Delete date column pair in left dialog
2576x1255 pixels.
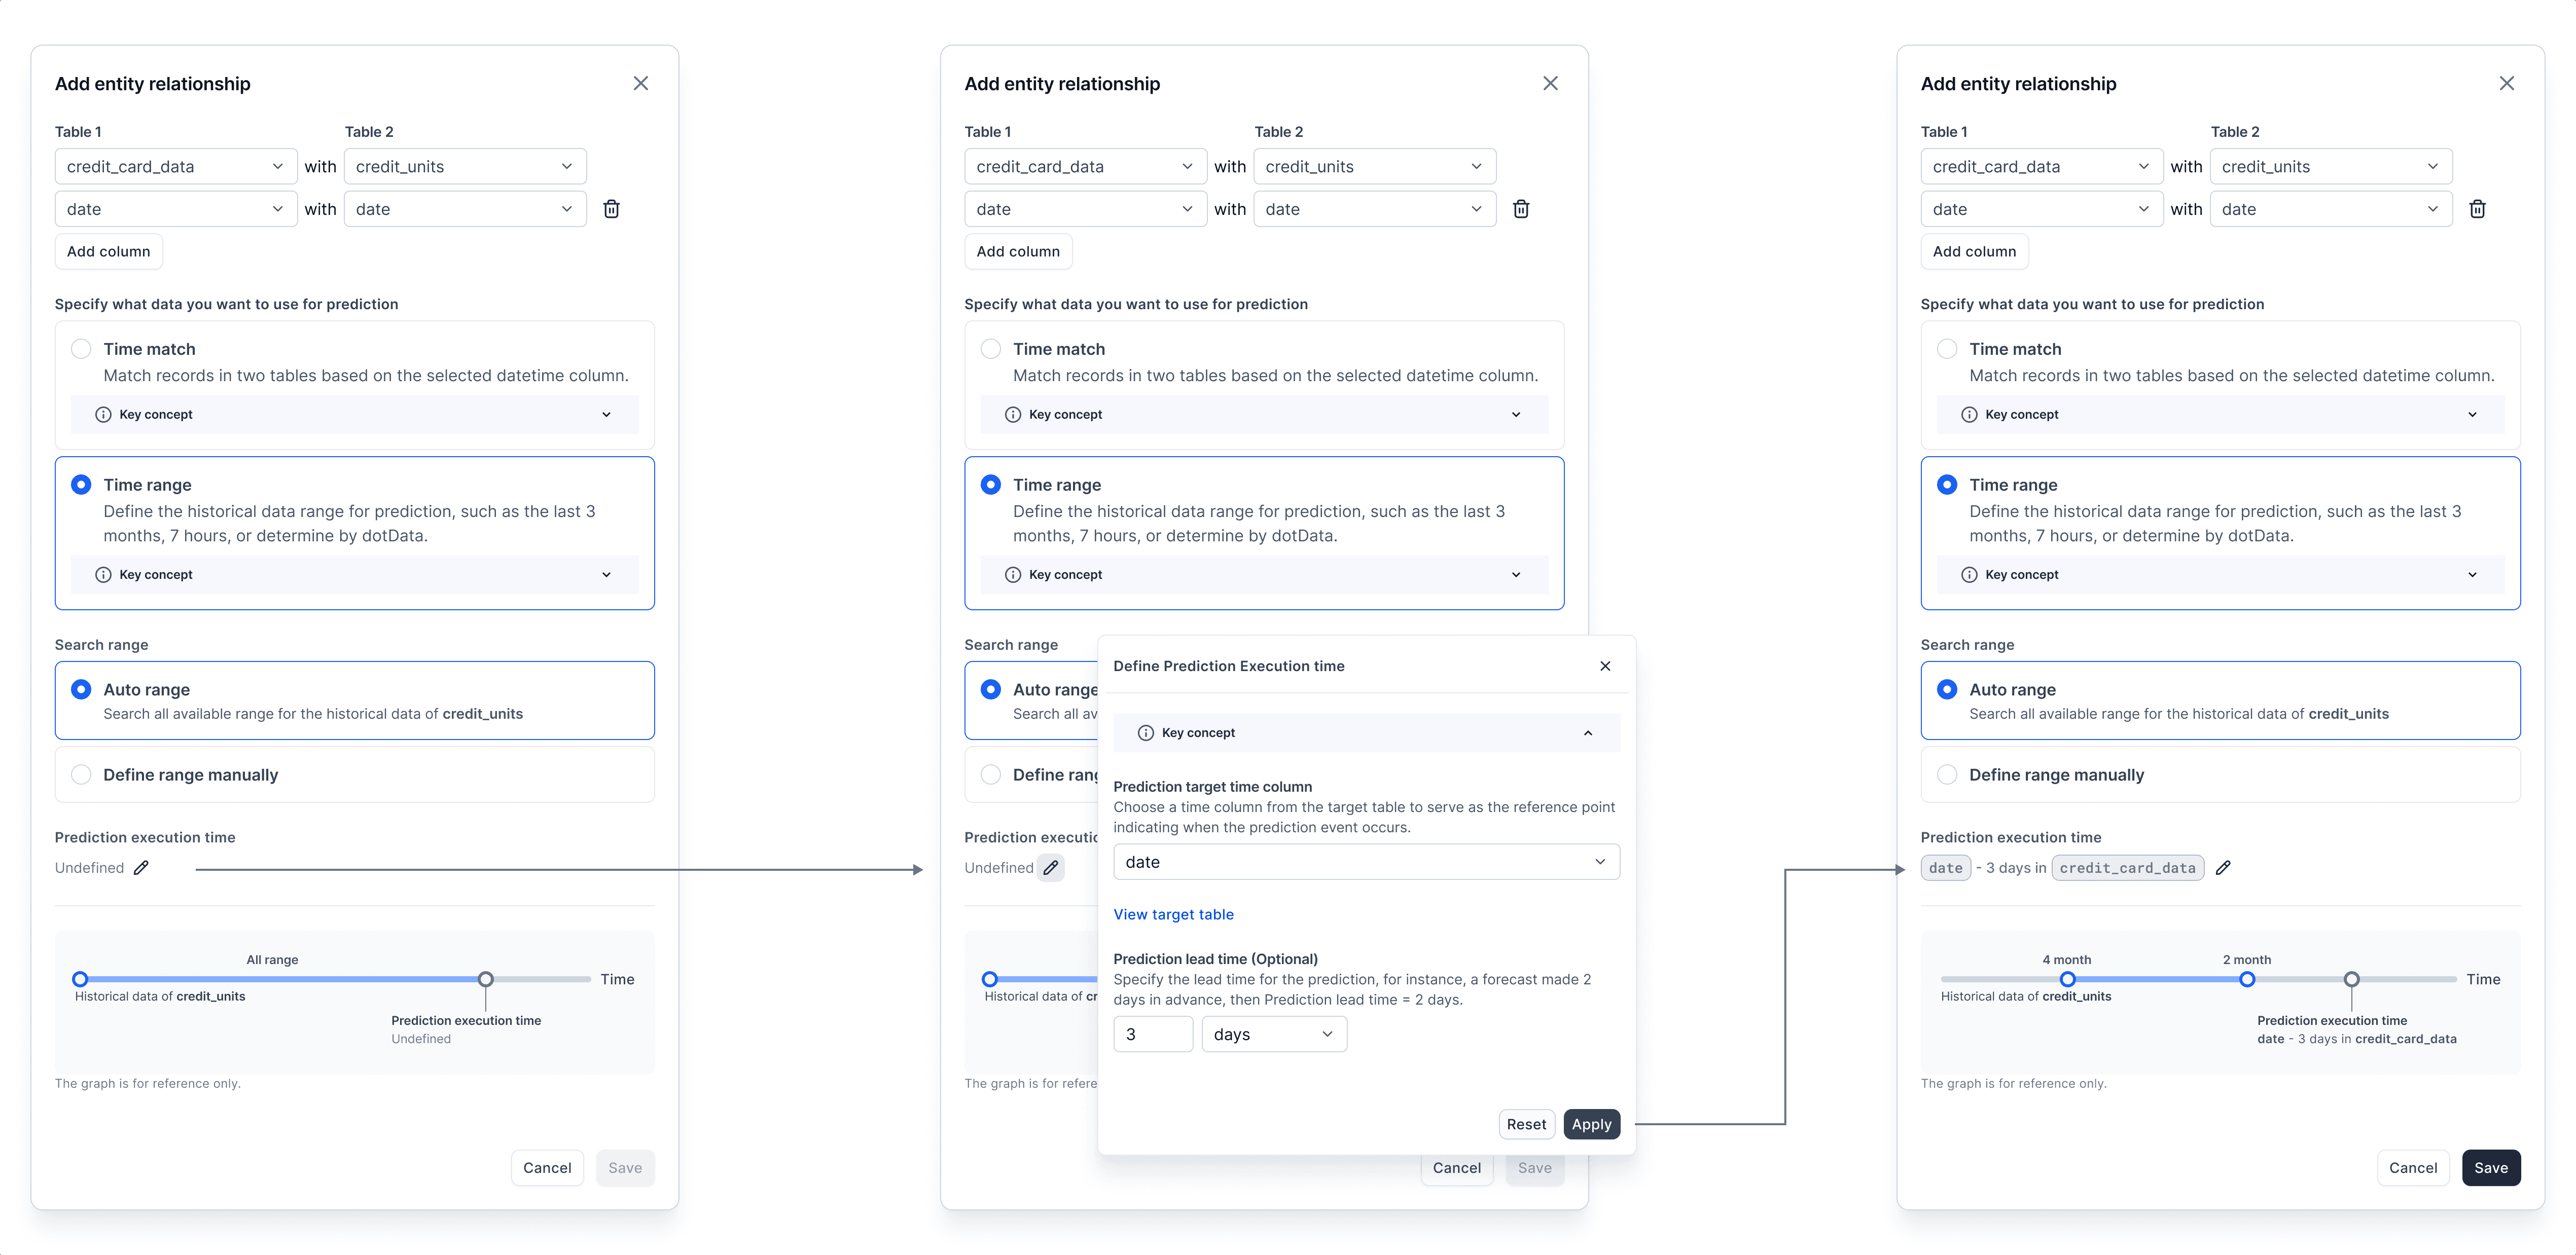[611, 209]
